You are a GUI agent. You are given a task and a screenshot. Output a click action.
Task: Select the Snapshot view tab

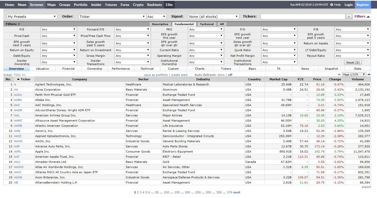[331, 69]
